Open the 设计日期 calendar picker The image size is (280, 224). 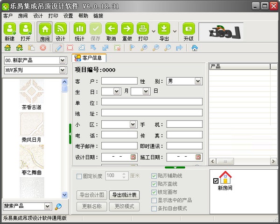(x=133, y=157)
